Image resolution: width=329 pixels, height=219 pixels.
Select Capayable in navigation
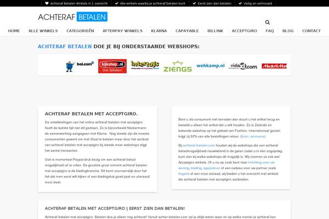click(187, 31)
